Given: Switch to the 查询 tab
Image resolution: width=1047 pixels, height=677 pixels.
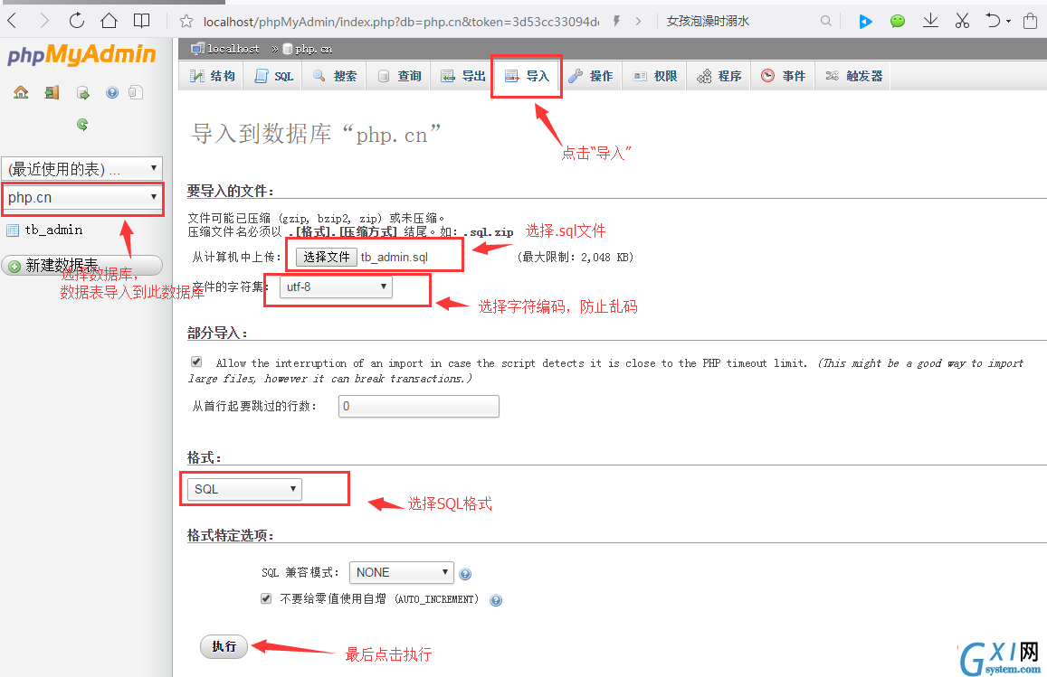Looking at the screenshot, I should point(399,76).
